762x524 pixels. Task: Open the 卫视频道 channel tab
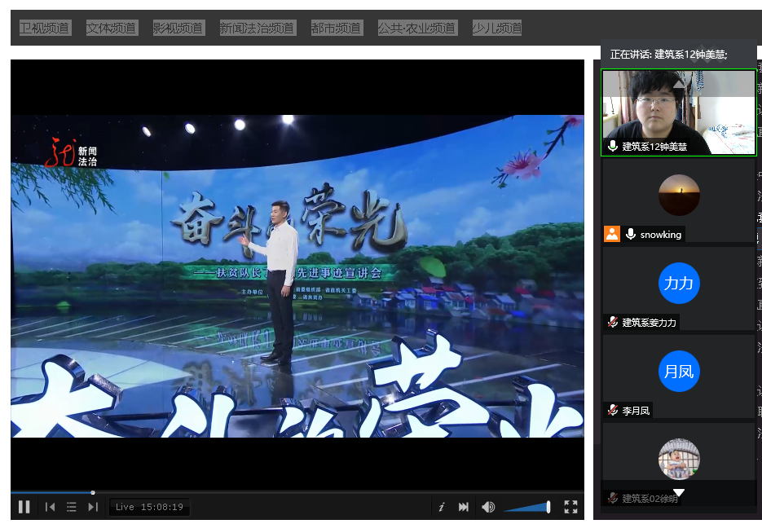pos(45,28)
